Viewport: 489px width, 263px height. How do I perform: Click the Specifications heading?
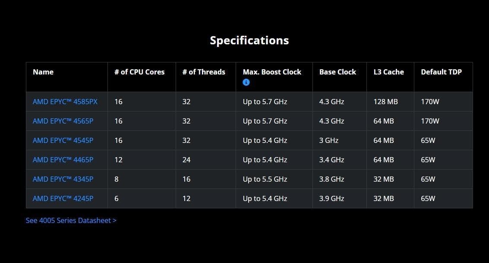(249, 40)
